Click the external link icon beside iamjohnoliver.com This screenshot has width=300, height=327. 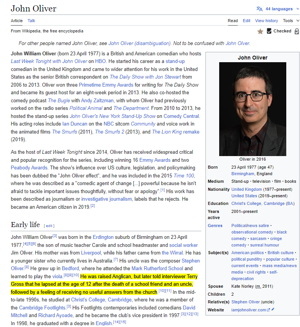click(268, 310)
